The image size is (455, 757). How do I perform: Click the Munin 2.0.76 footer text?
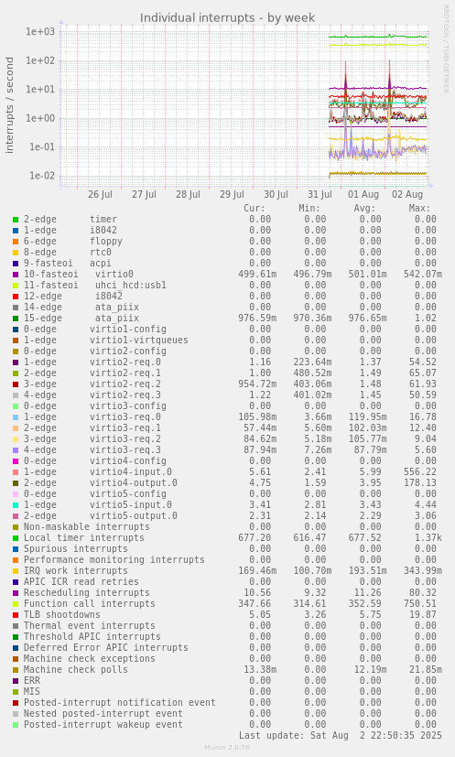click(227, 747)
